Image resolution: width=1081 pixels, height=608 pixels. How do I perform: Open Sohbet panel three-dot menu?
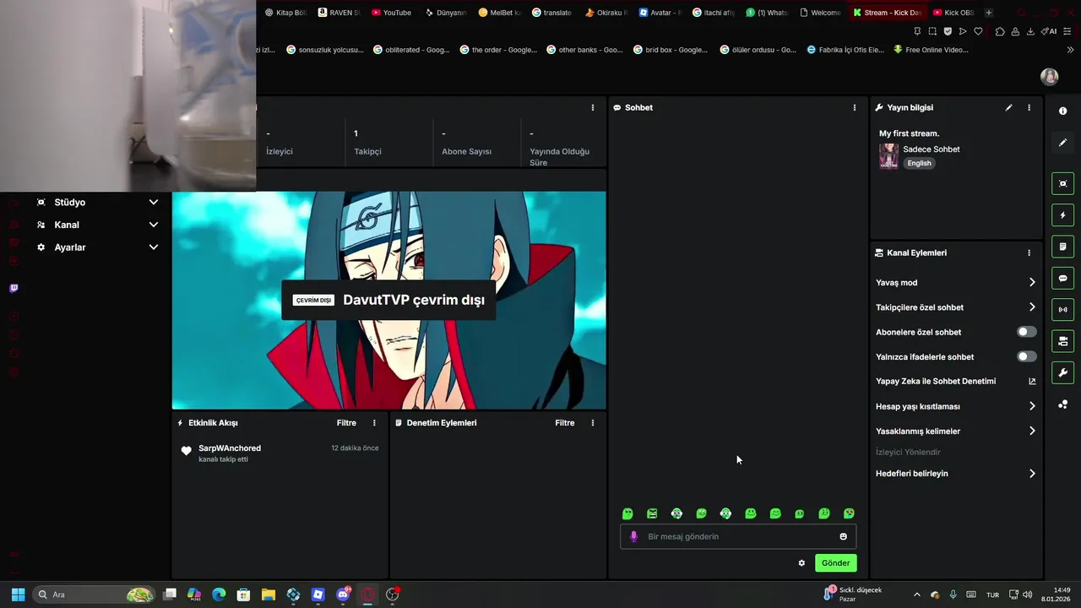pos(854,107)
